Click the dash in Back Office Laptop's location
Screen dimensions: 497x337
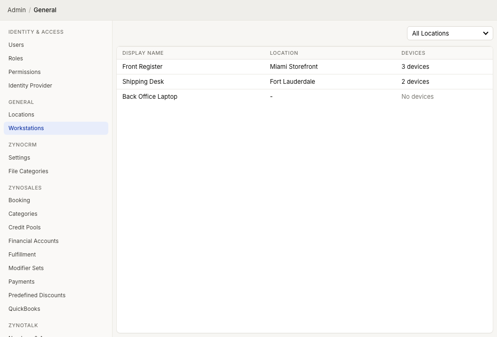271,96
